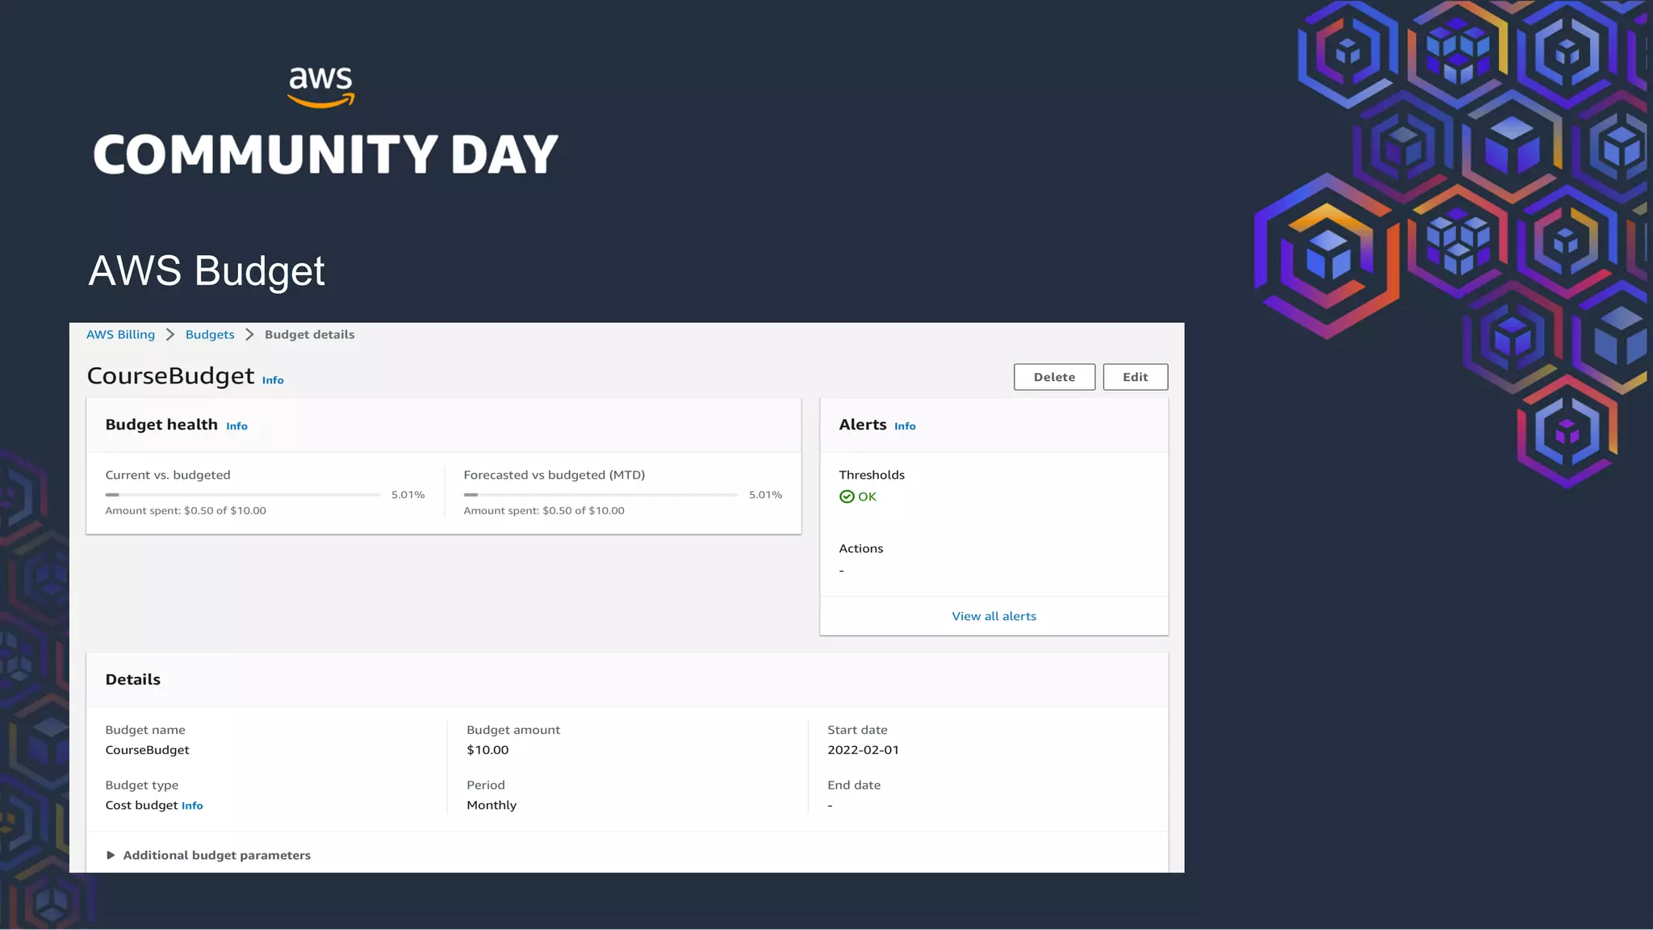Select the COMMUNITY DAY heading text

[x=325, y=155]
